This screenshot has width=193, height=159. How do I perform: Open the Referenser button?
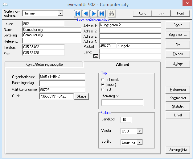click(x=178, y=90)
